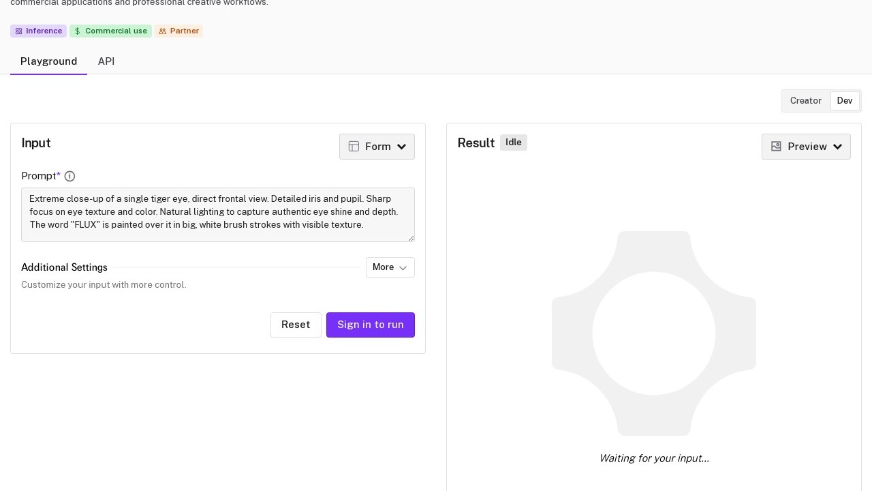Expand the Form dropdown chevron
This screenshot has width=872, height=491.
pos(402,147)
